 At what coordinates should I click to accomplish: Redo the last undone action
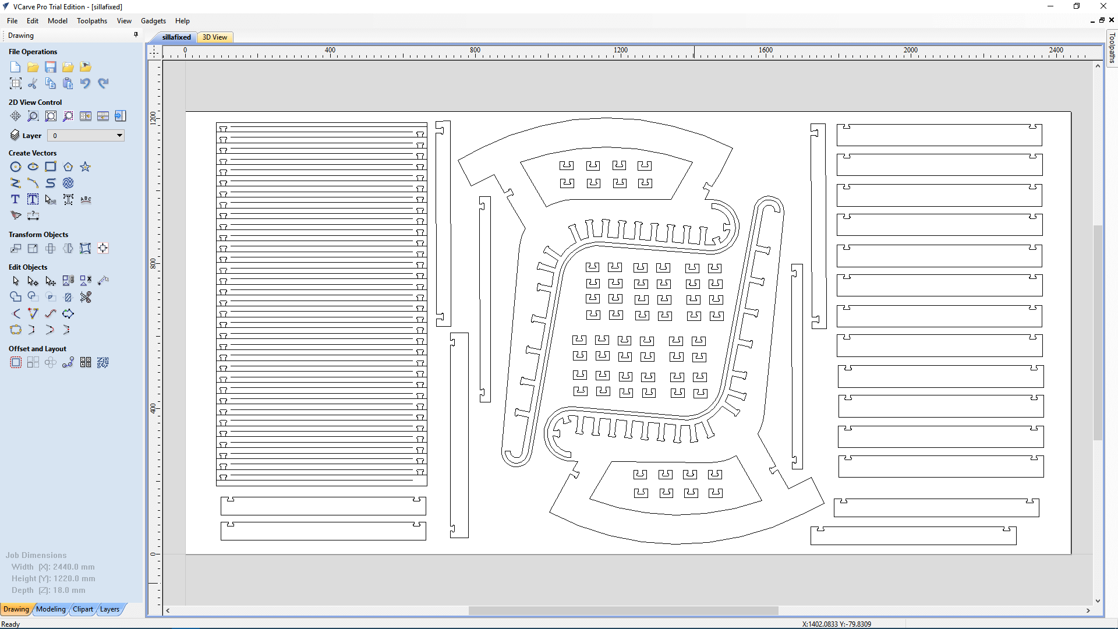tap(103, 83)
